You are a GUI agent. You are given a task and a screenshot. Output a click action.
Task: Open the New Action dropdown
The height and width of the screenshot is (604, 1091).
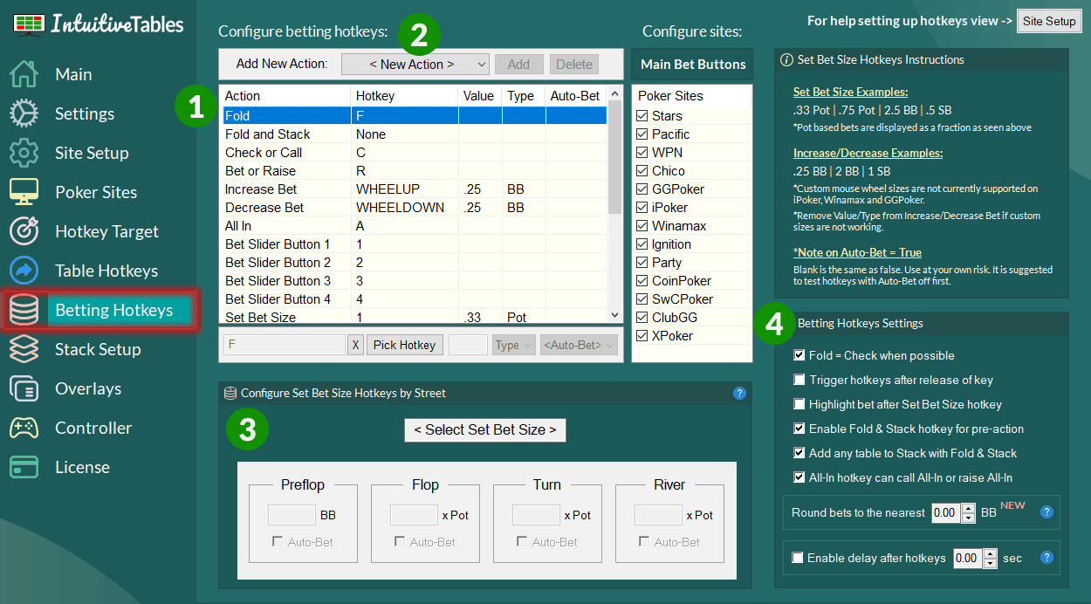tap(415, 64)
